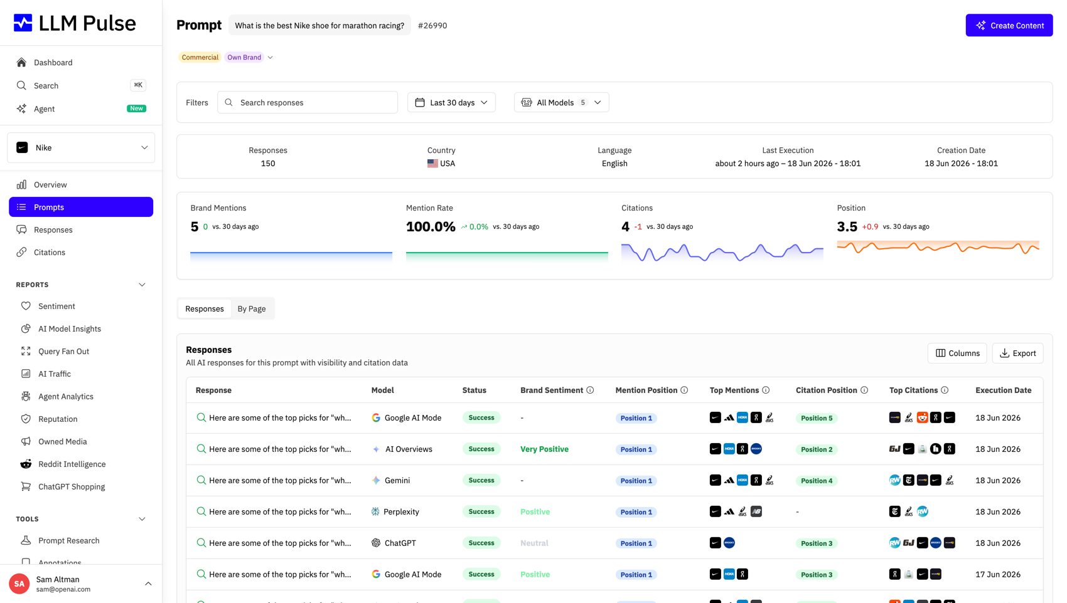
Task: Open Reddit Intelligence icon in reports
Action: 26,464
